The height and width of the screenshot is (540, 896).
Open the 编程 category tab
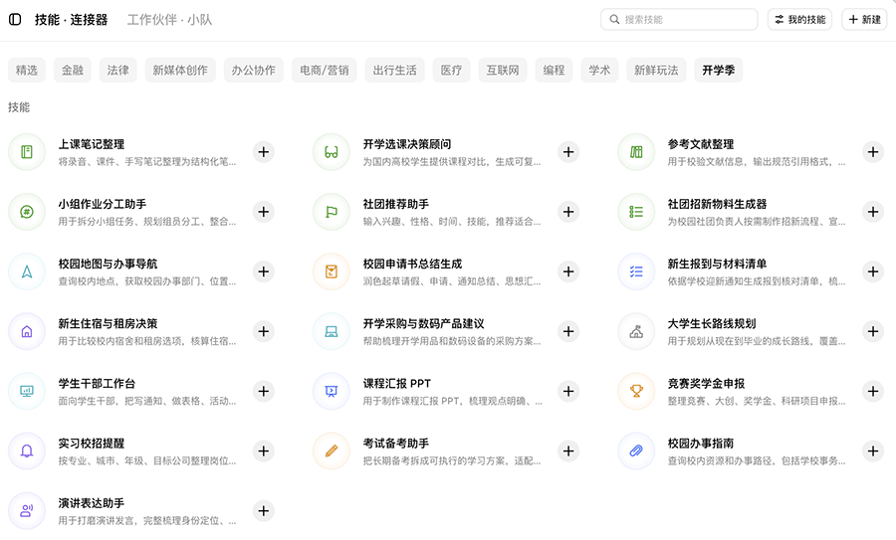pyautogui.click(x=554, y=71)
